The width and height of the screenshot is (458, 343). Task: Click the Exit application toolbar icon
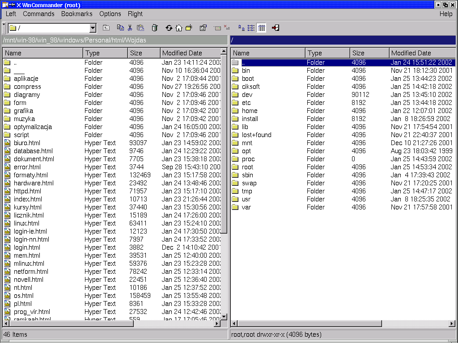pyautogui.click(x=276, y=28)
